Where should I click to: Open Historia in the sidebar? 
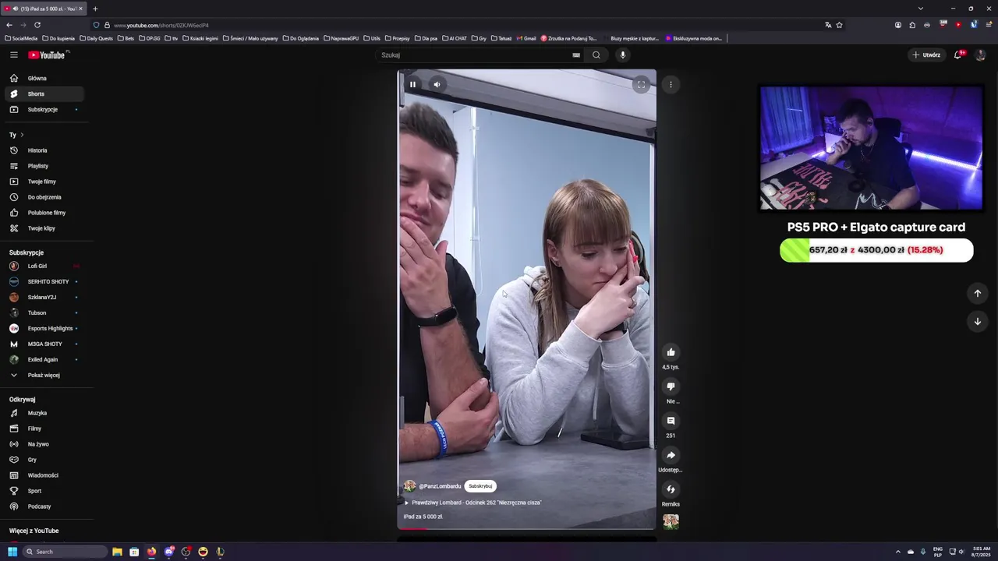pos(44,150)
